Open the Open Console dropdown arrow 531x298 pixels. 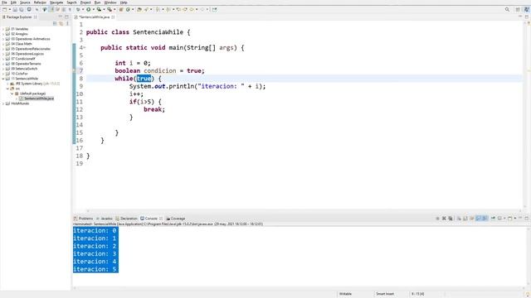(514, 219)
